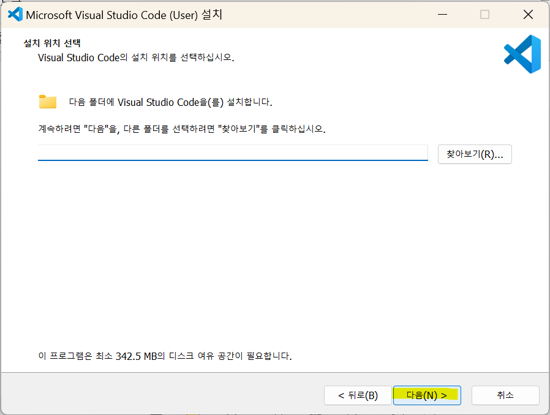The image size is (550, 415).
Task: Minimize the setup window
Action: (x=442, y=15)
